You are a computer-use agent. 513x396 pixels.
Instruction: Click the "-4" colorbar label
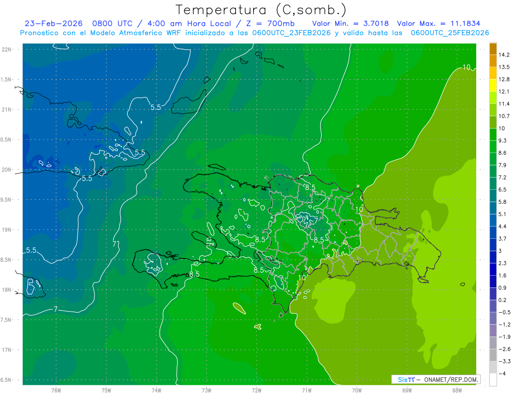[502, 373]
